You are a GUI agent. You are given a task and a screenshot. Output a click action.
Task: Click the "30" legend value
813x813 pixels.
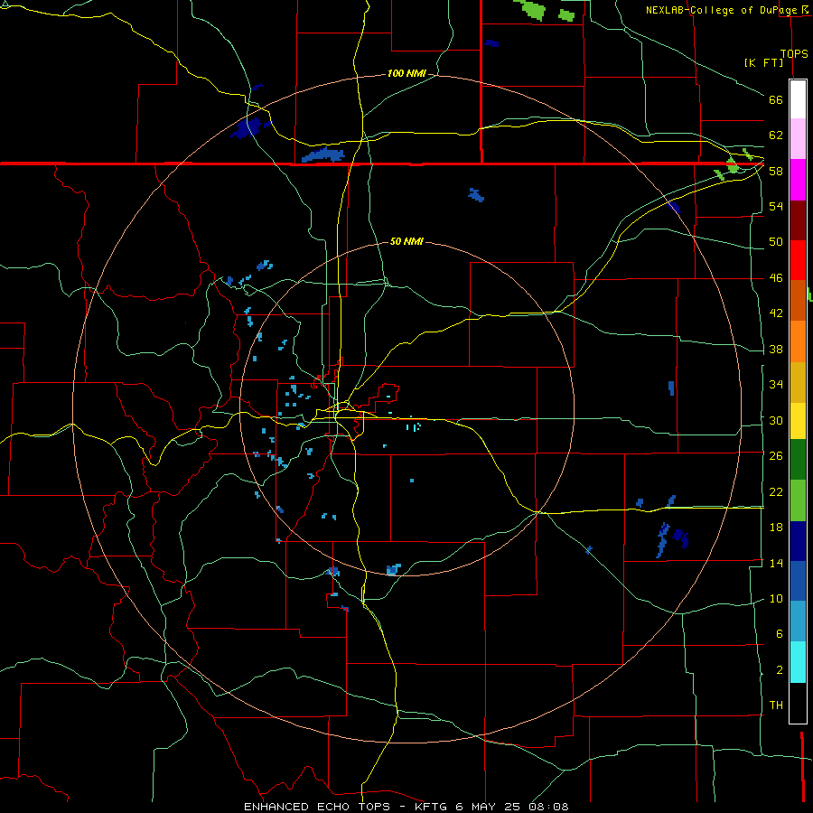point(776,420)
